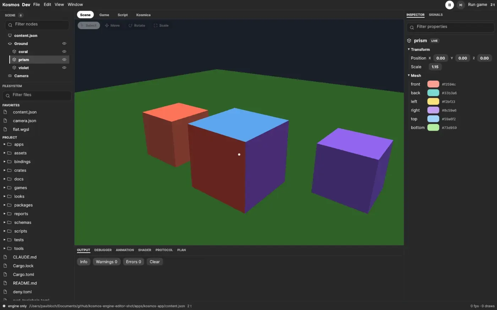The width and height of the screenshot is (497, 310).
Task: Click the Errors 0 filter button
Action: (133, 262)
